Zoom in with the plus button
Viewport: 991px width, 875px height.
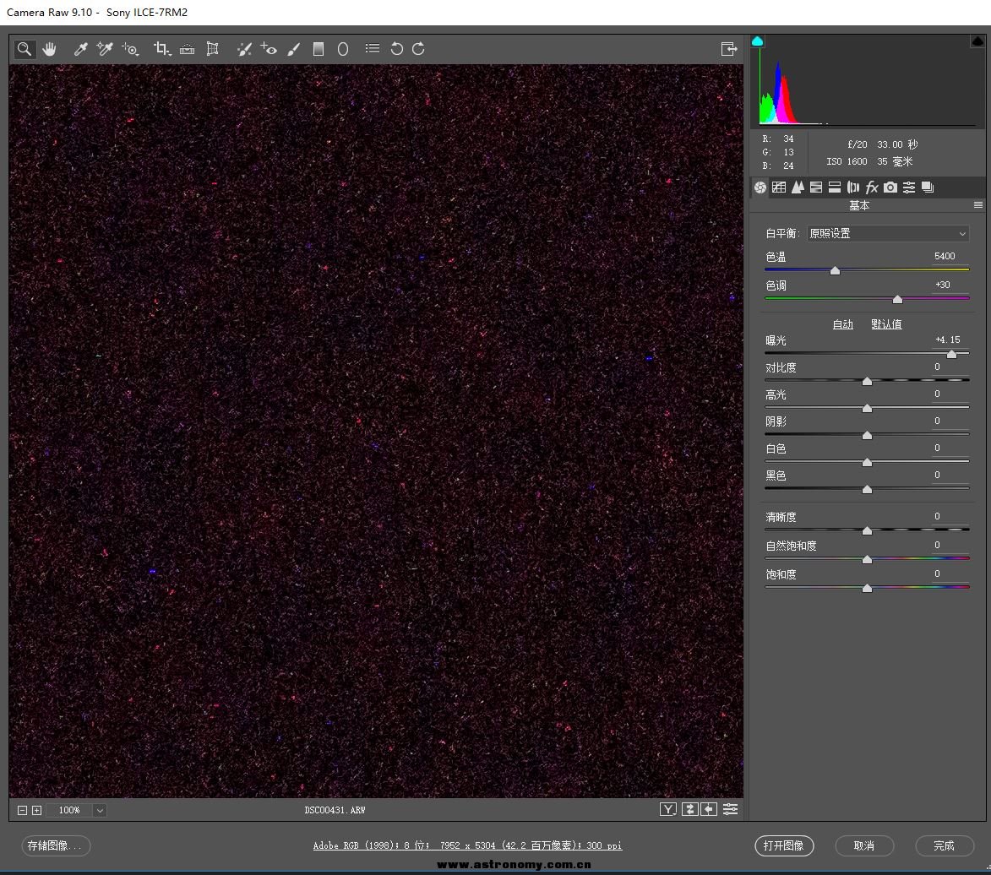[36, 811]
